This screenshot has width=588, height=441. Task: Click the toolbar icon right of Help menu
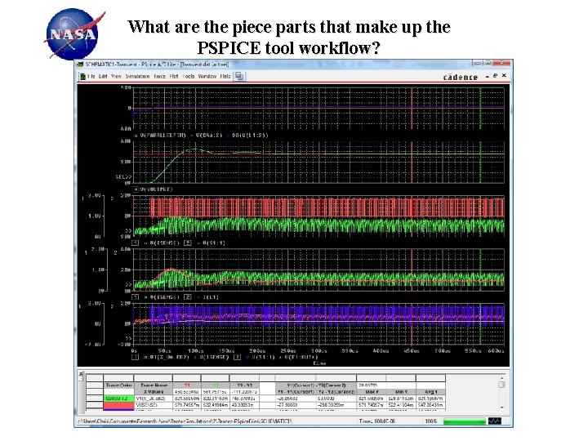click(239, 77)
